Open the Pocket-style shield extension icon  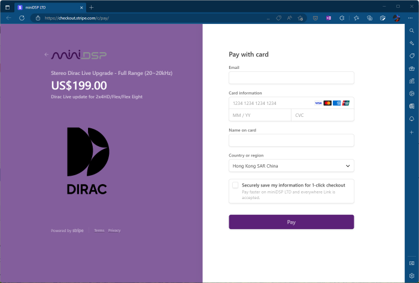coord(315,18)
